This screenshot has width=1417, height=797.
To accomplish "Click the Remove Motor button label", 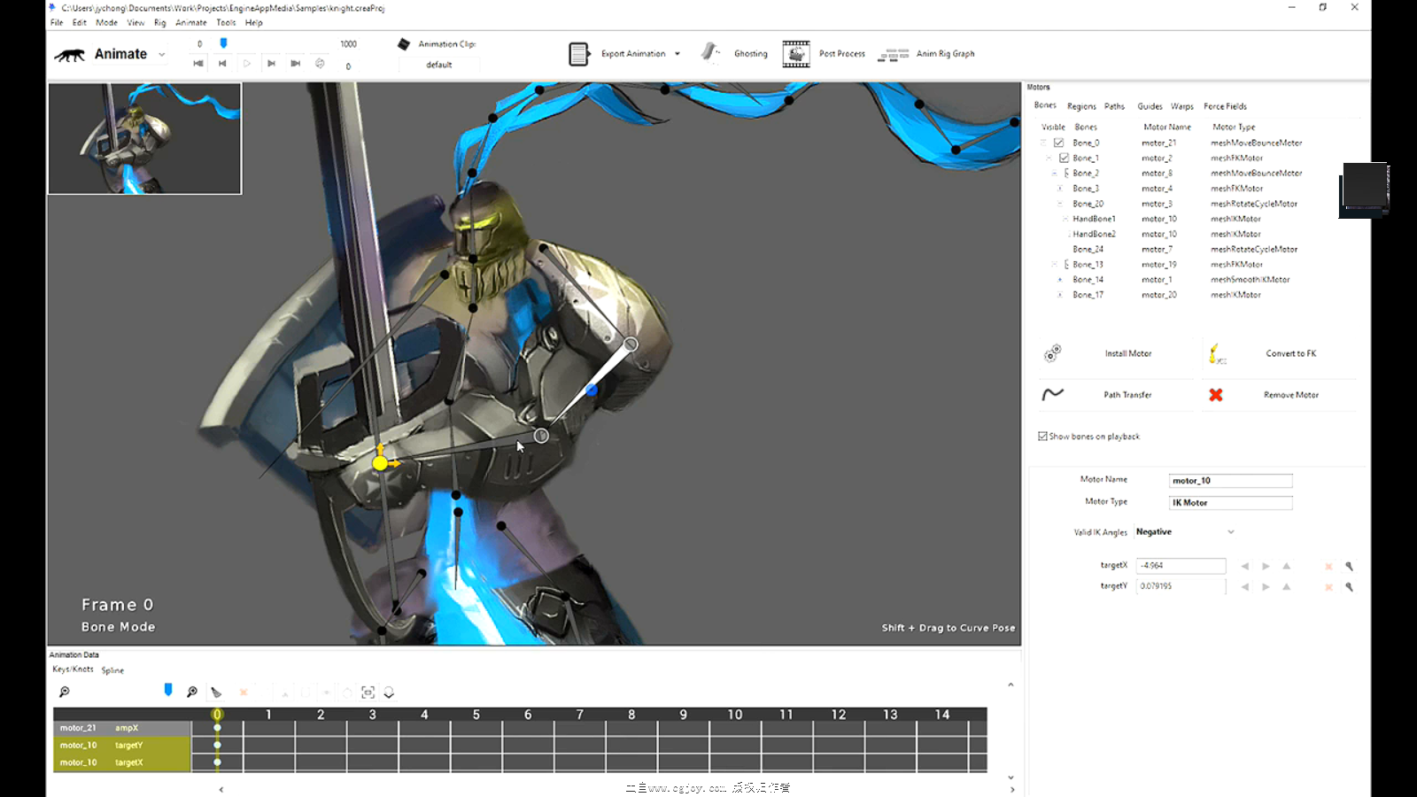I will (x=1290, y=395).
